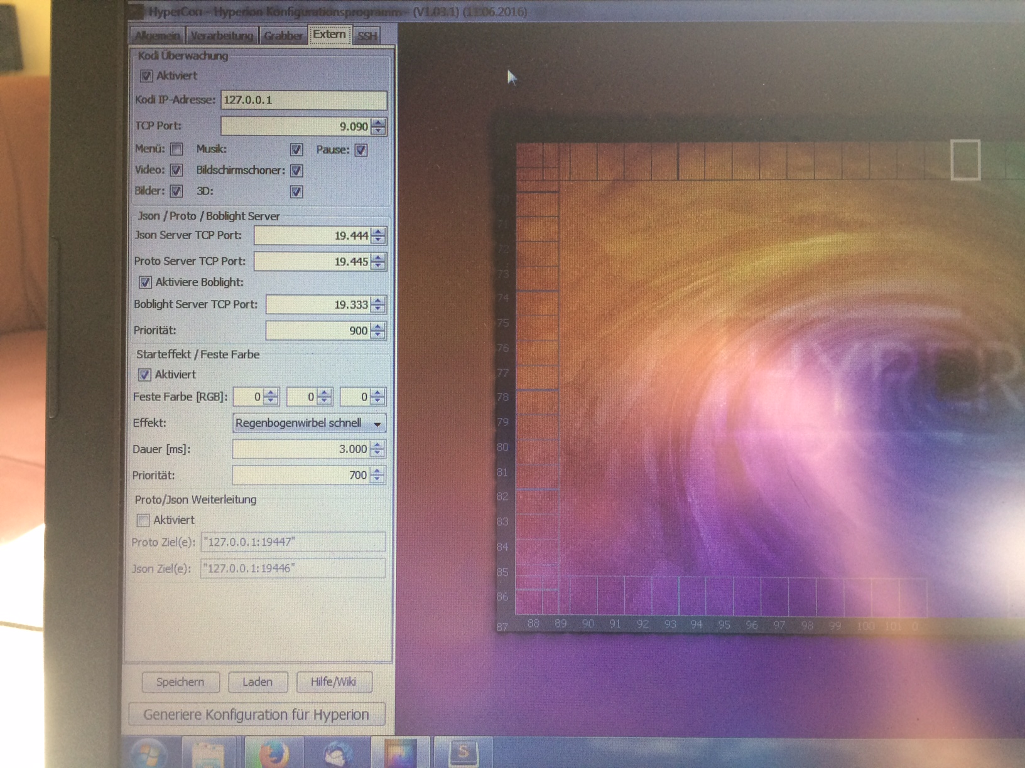Image resolution: width=1025 pixels, height=768 pixels.
Task: Click the Speichern button
Action: pyautogui.click(x=181, y=682)
